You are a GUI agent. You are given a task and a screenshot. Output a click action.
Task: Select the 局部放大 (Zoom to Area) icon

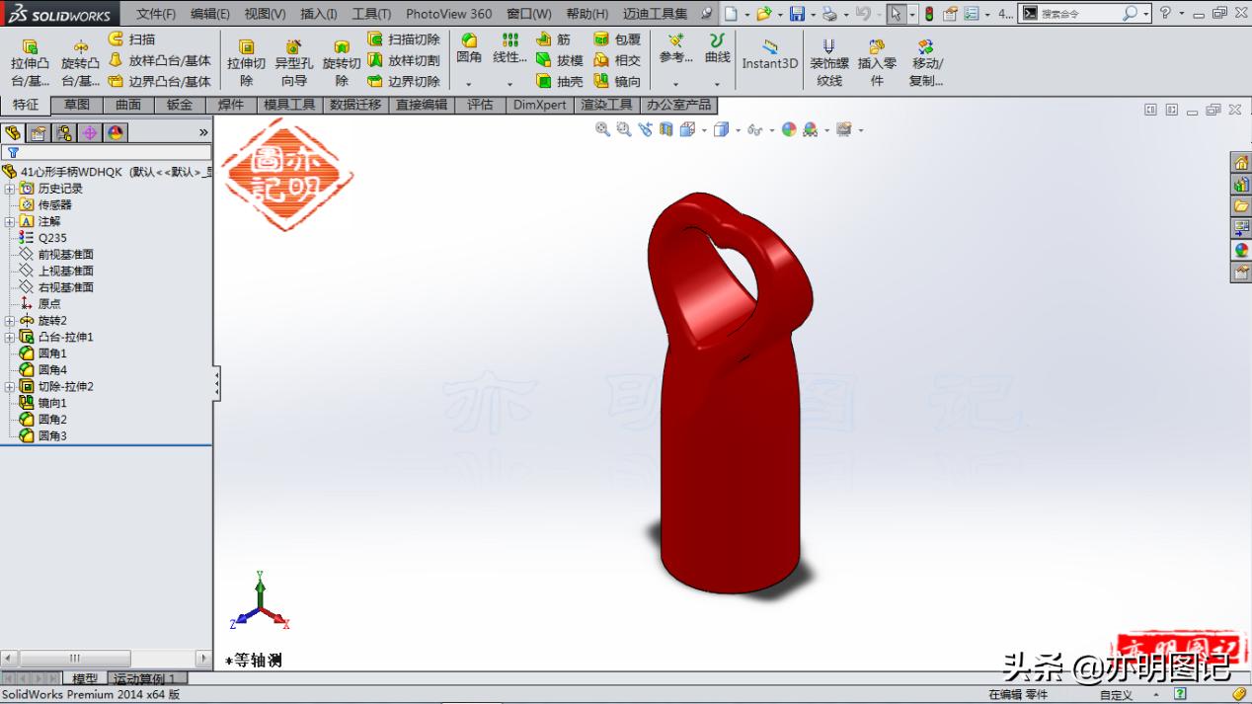pyautogui.click(x=623, y=129)
